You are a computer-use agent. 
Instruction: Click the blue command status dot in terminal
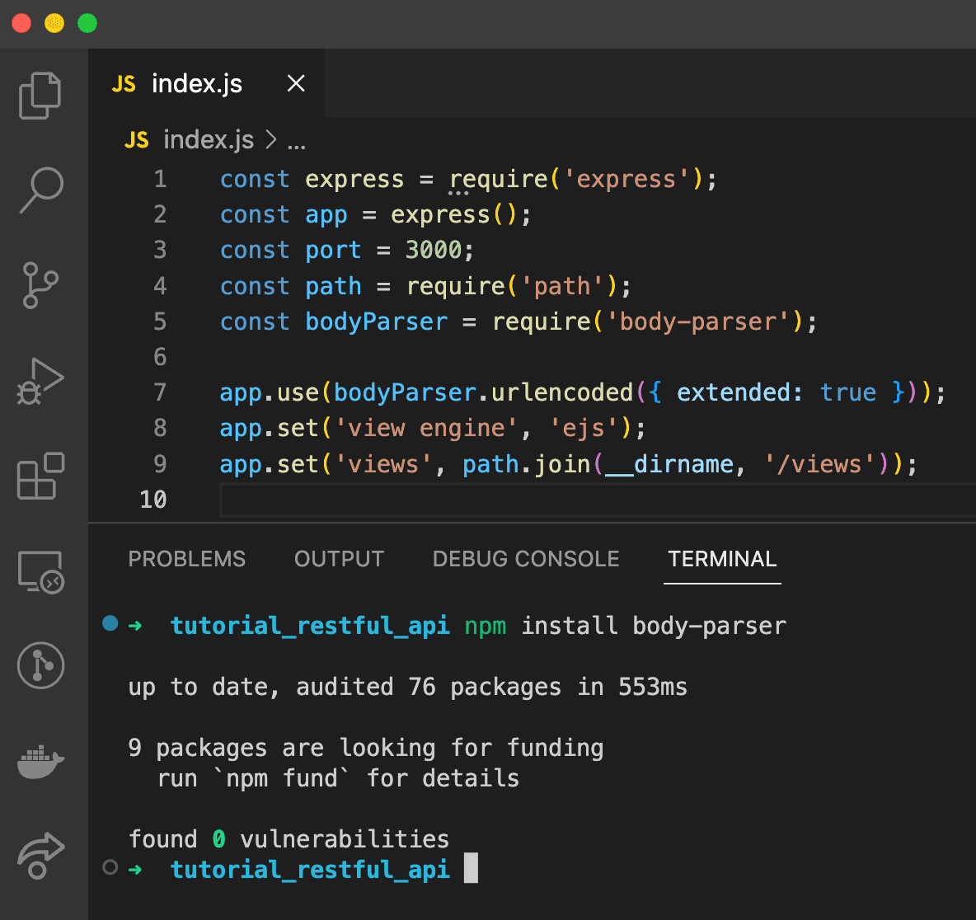click(110, 623)
